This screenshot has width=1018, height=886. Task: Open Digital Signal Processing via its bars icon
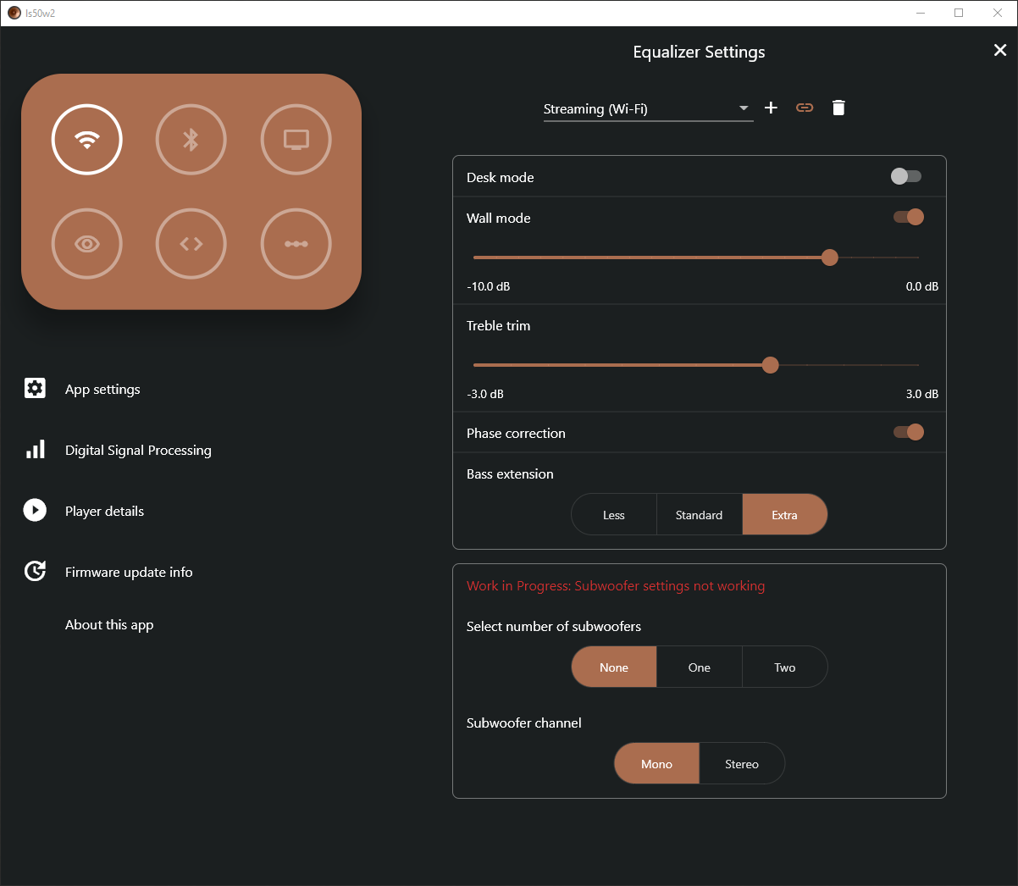(35, 449)
